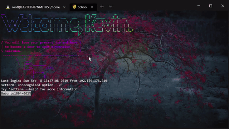Open a new terminal tab

tap(102, 6)
